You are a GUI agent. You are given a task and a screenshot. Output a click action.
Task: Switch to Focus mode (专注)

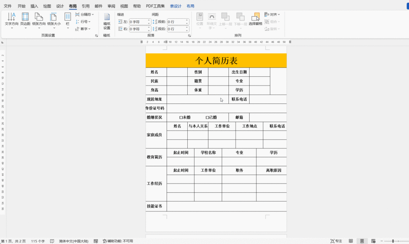click(336, 241)
